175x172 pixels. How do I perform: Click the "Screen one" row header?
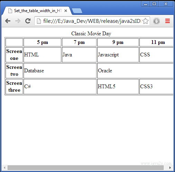[14, 55]
